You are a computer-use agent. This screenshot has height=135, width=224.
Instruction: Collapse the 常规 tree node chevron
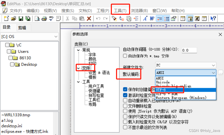point(78,50)
